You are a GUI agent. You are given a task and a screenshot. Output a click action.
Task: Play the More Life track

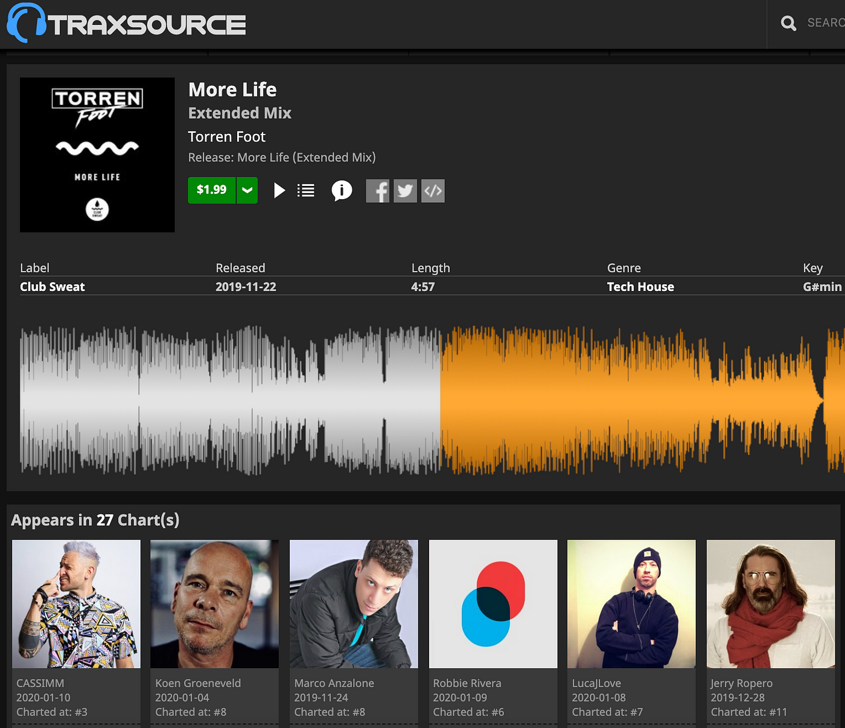point(279,191)
